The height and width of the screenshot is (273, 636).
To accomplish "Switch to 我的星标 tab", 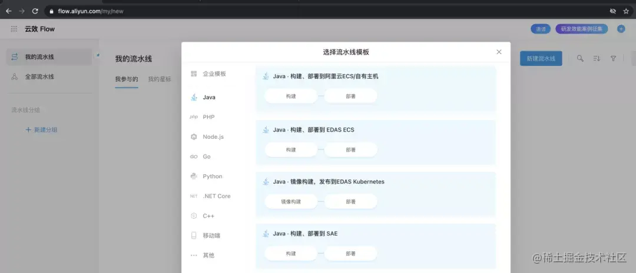I will tap(160, 79).
